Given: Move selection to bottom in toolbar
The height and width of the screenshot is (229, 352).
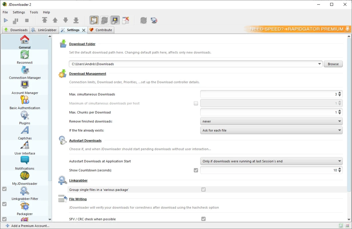Looking at the screenshot, I should 76,20.
